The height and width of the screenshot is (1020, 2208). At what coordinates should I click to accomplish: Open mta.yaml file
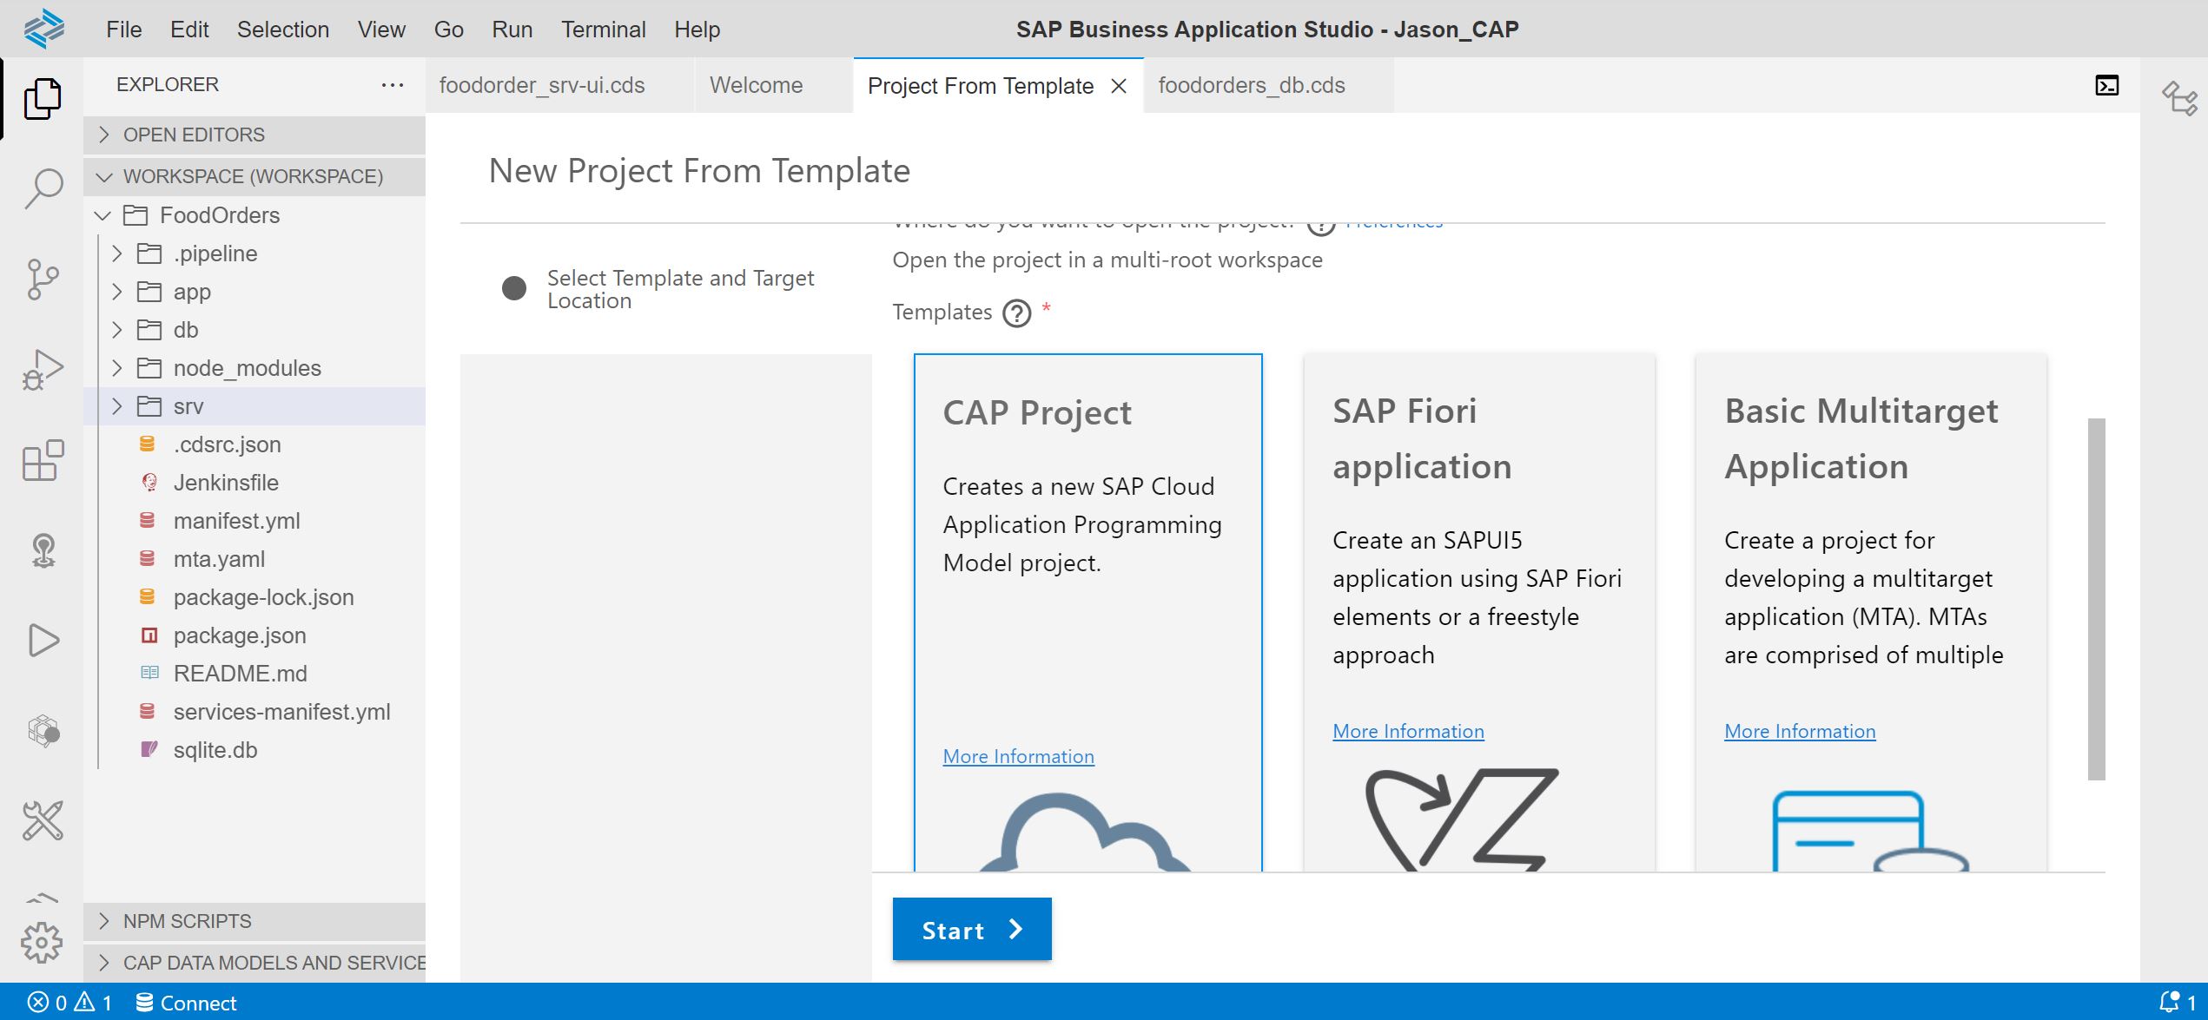tap(219, 559)
